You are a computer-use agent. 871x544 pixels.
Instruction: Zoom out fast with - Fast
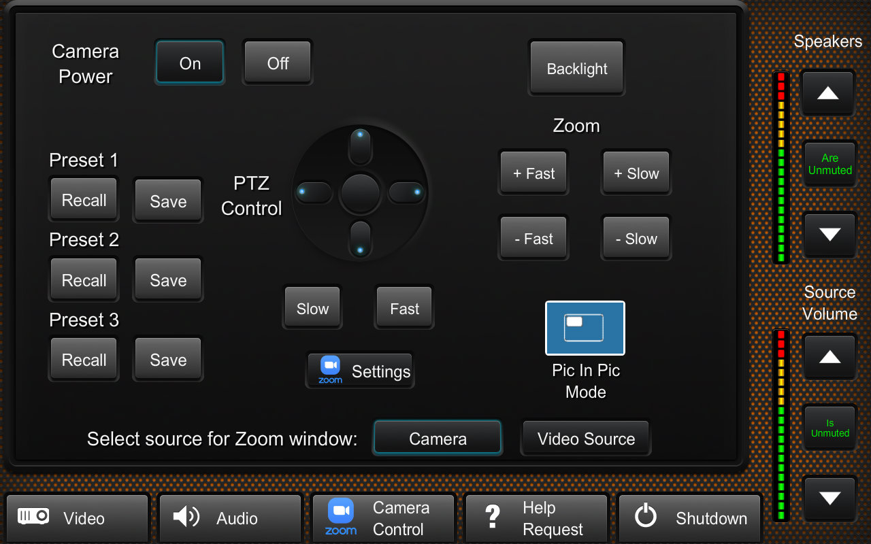pos(533,238)
